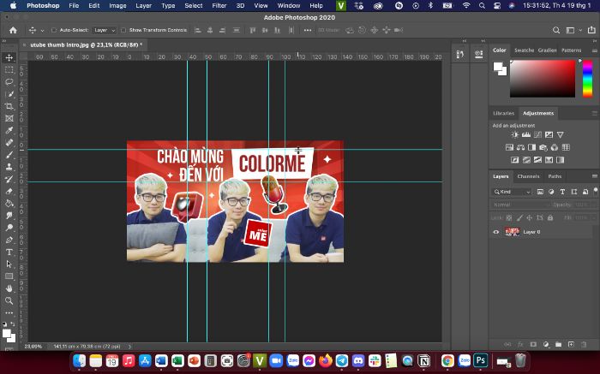Select the Move tool in the toolbar
The height and width of the screenshot is (374, 600).
pyautogui.click(x=9, y=57)
